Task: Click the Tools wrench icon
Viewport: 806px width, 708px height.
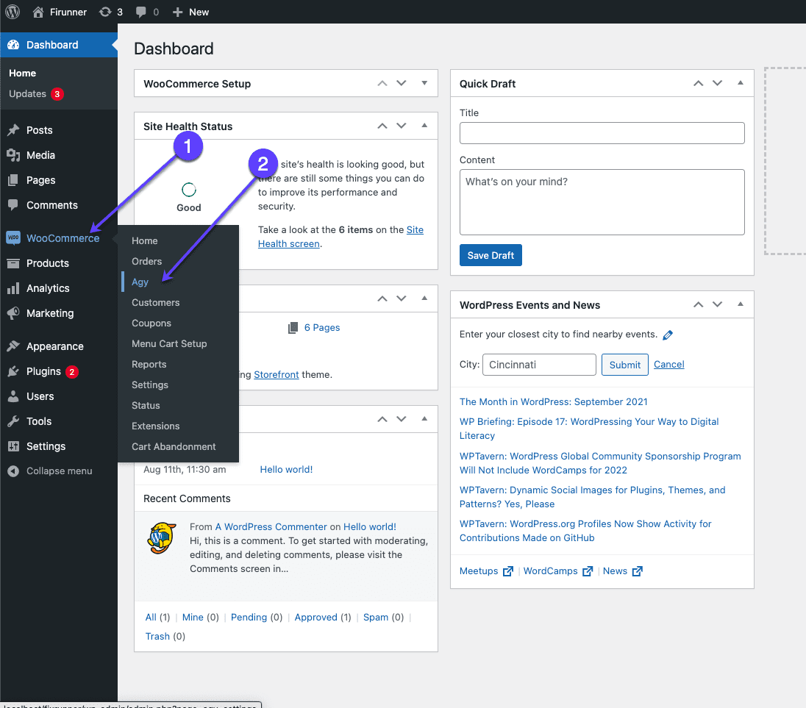Action: point(13,421)
